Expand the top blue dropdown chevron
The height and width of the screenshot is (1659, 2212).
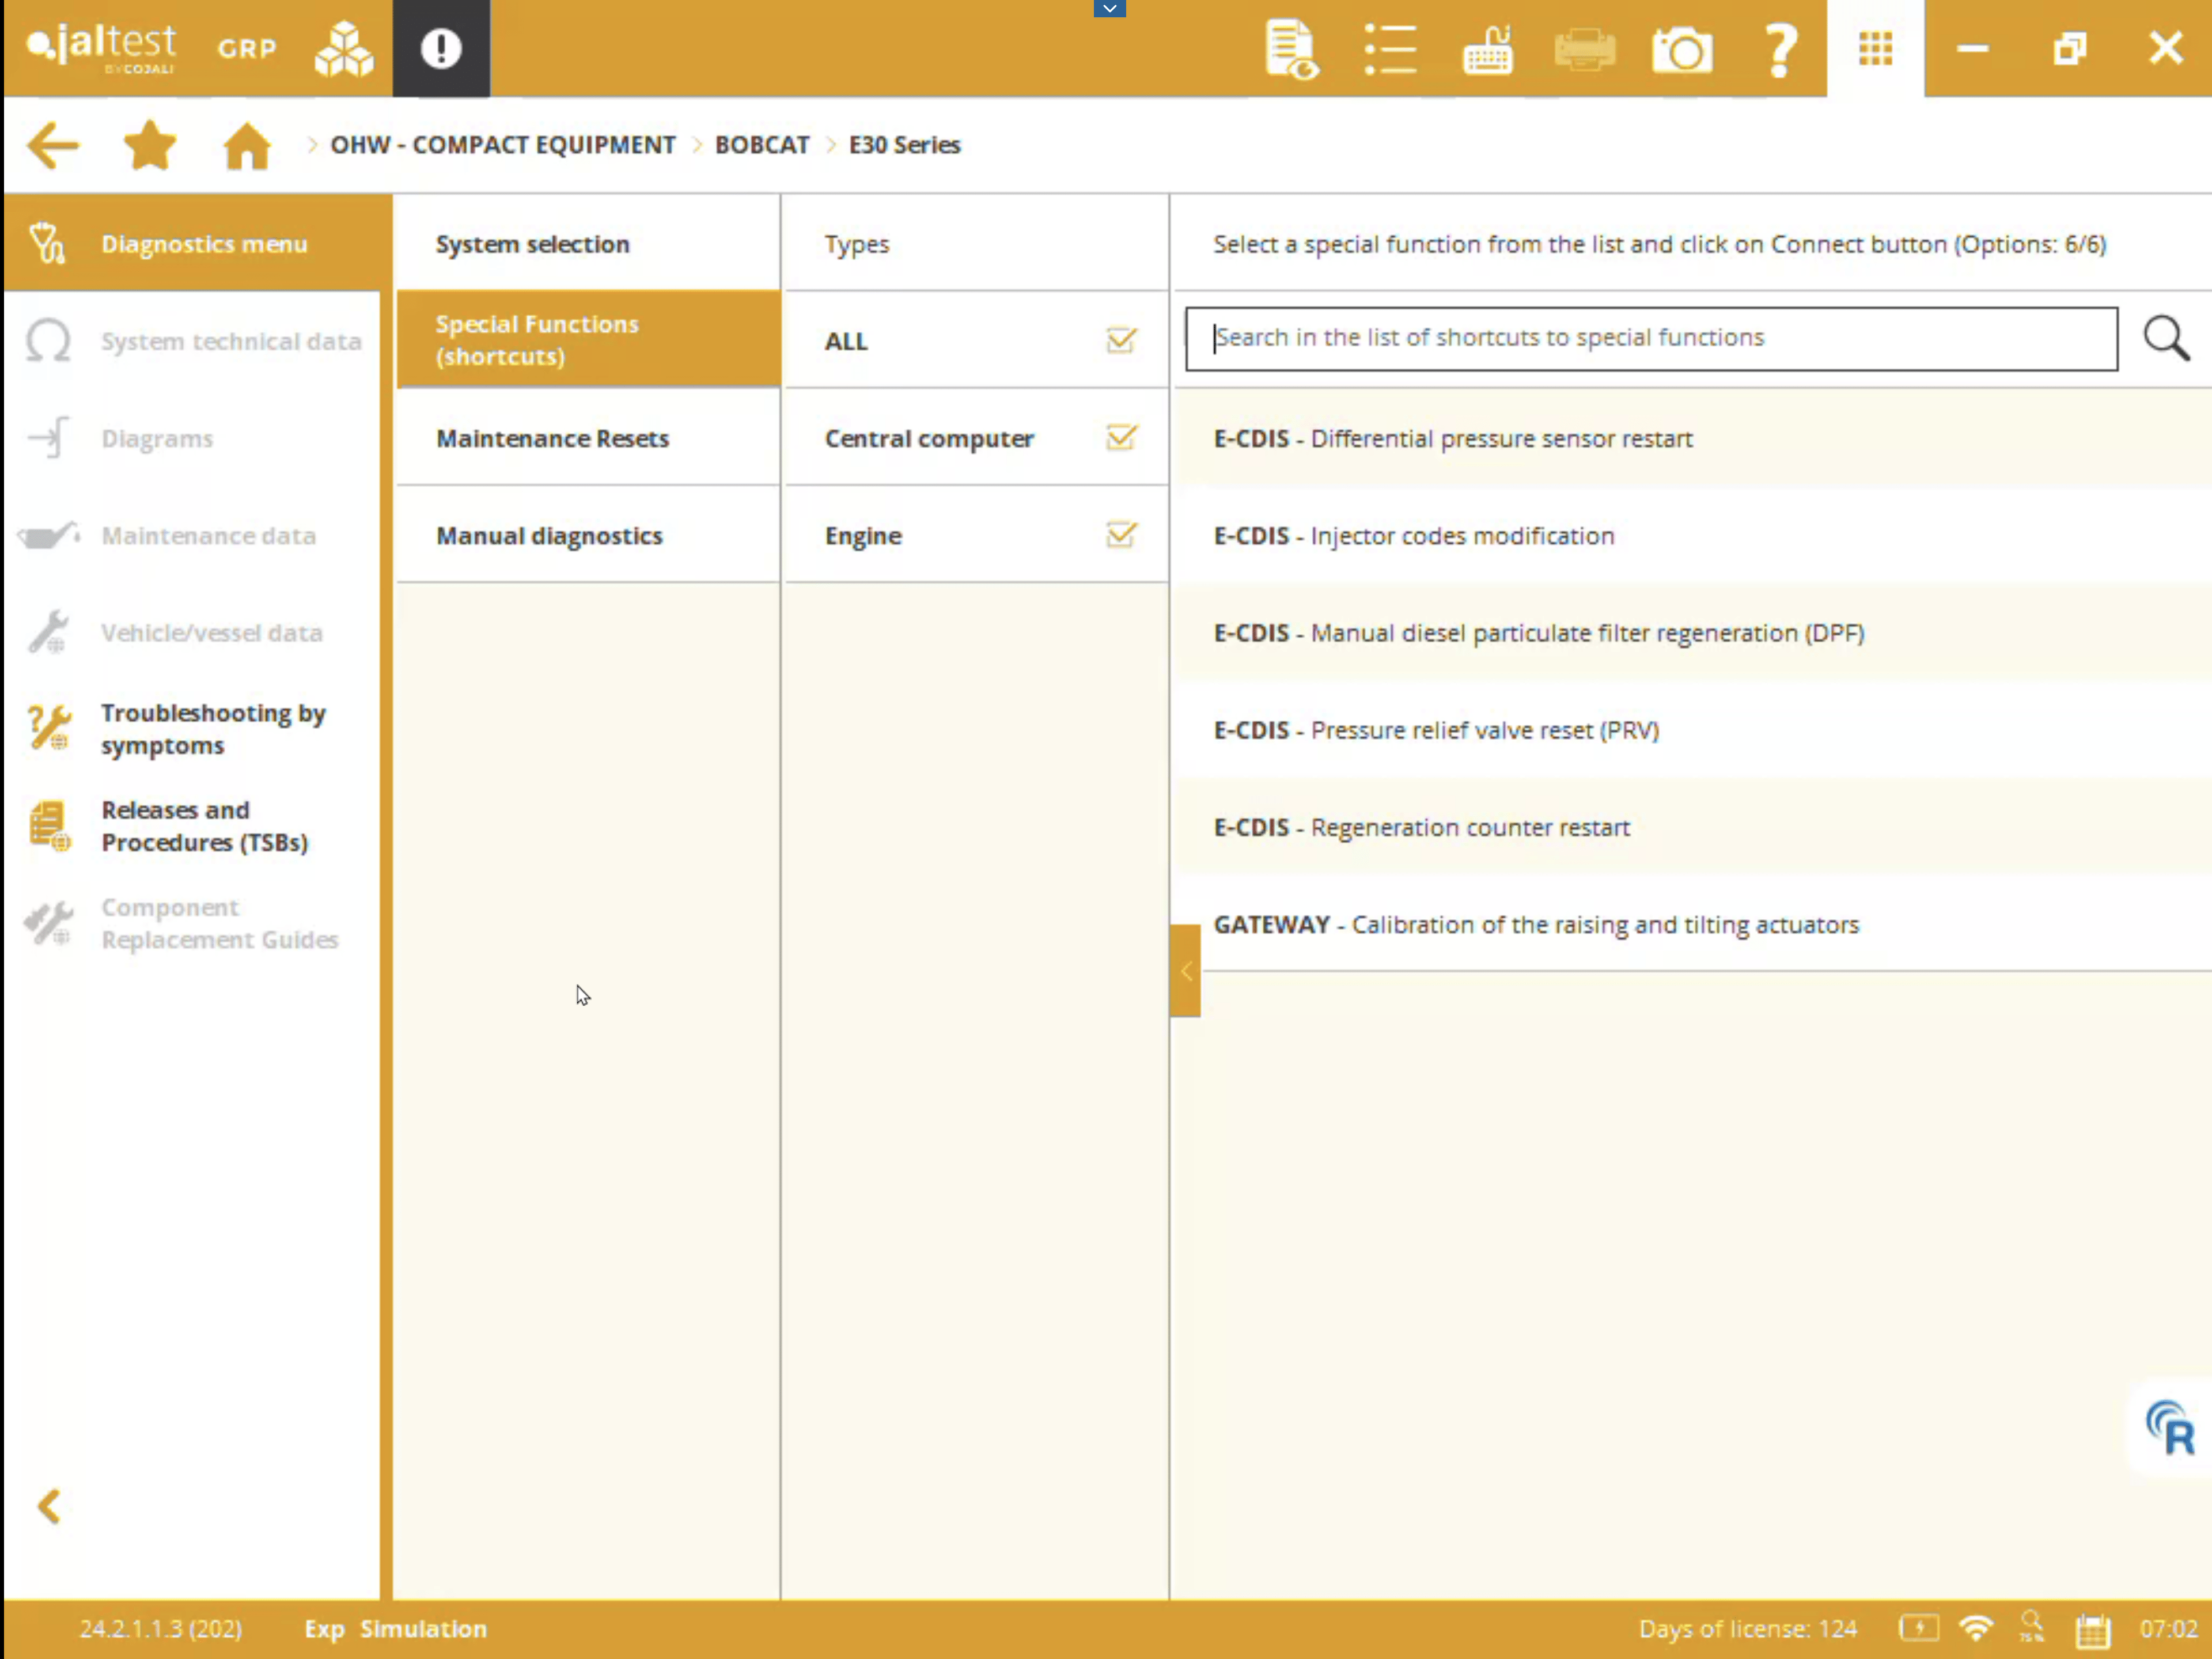[x=1109, y=9]
